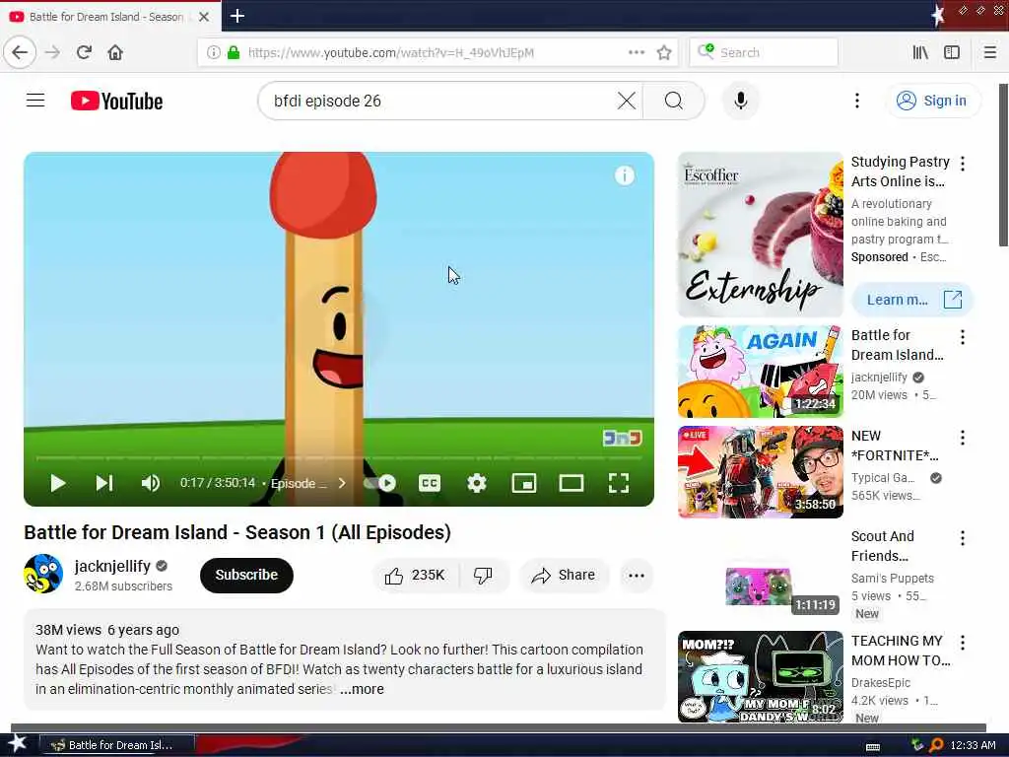Show site information icon in address bar
The height and width of the screenshot is (757, 1009).
click(x=214, y=52)
